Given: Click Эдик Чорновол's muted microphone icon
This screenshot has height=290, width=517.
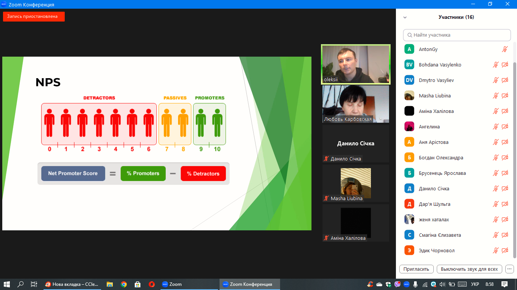Looking at the screenshot, I should (x=495, y=250).
